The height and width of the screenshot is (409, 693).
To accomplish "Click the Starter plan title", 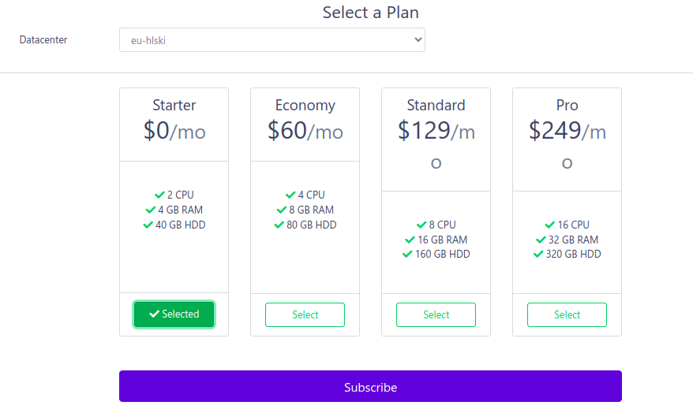I will pos(174,106).
